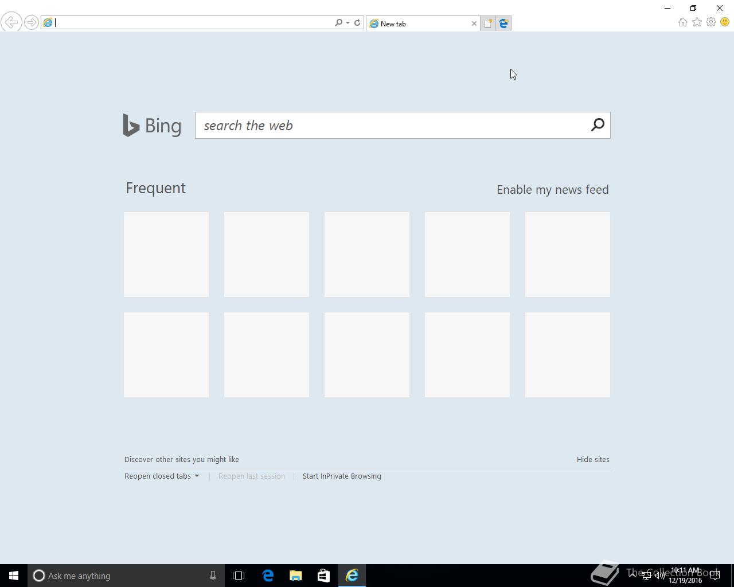Open File Explorer from taskbar
734x587 pixels.
(296, 576)
